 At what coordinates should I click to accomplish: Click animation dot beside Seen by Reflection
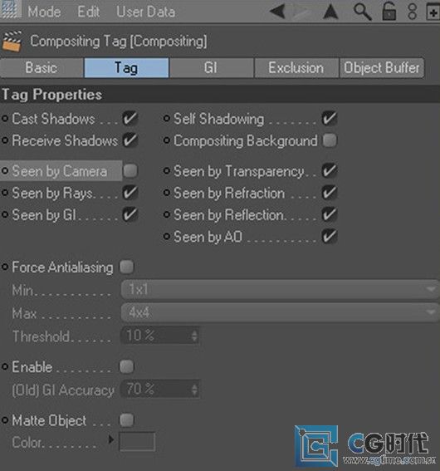(x=167, y=214)
